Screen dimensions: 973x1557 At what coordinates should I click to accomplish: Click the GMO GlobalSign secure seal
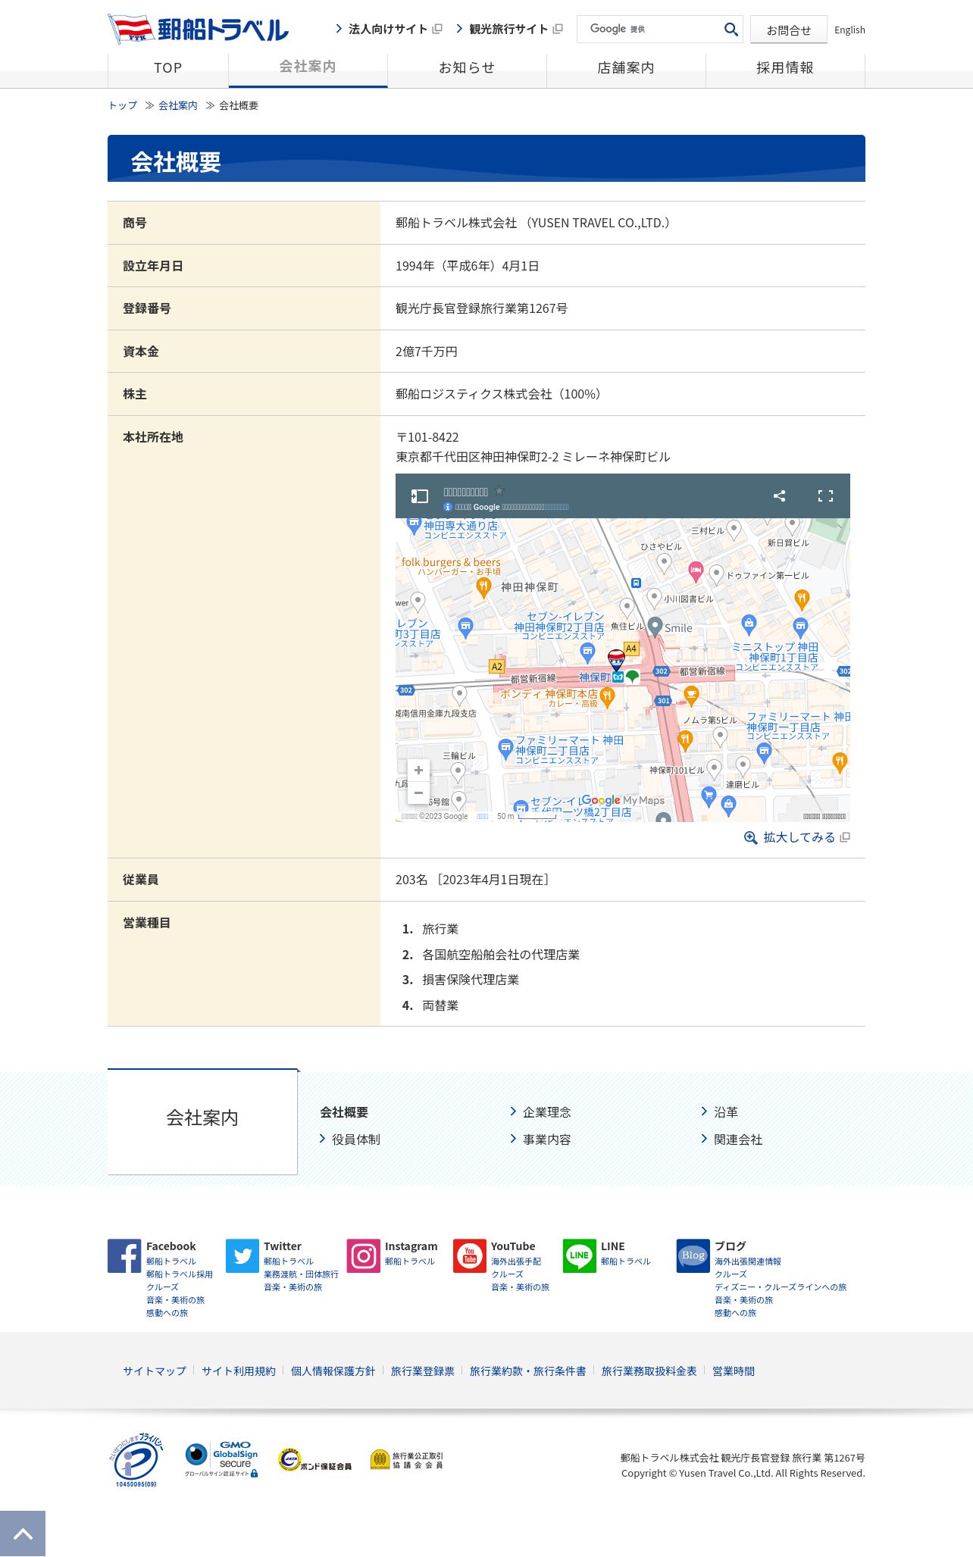click(221, 1459)
